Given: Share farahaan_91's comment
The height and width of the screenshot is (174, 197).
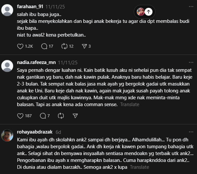Looking at the screenshot, I should pos(84,46).
